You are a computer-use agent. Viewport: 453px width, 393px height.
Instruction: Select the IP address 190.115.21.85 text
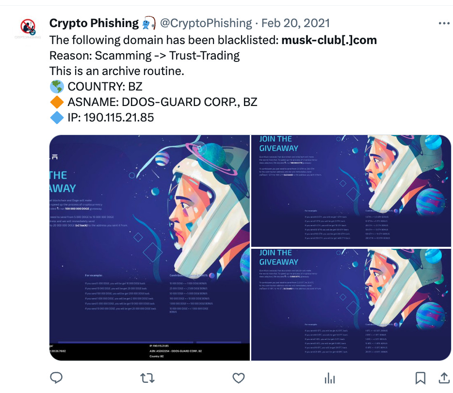tap(119, 118)
